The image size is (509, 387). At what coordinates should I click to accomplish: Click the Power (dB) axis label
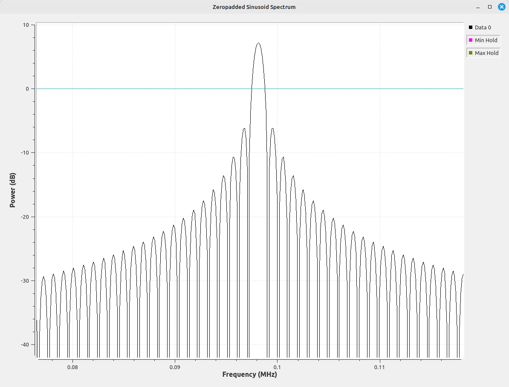pyautogui.click(x=12, y=191)
